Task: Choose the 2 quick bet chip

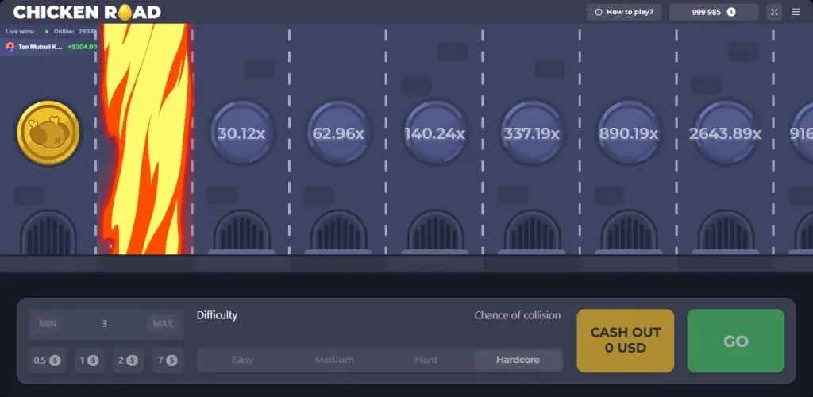Action: tap(128, 360)
